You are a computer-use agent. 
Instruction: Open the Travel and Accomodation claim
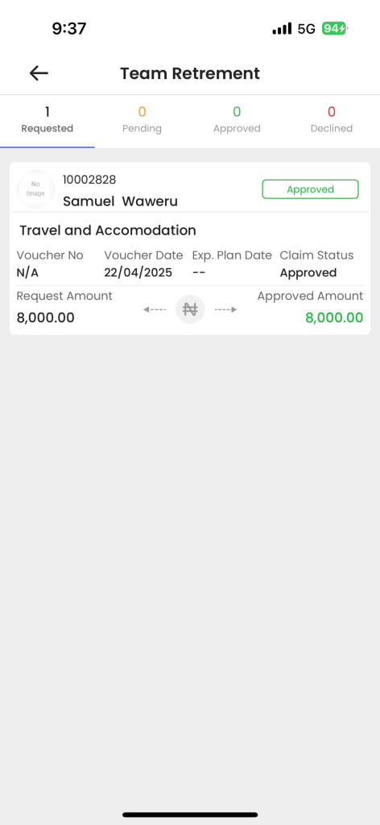click(108, 230)
